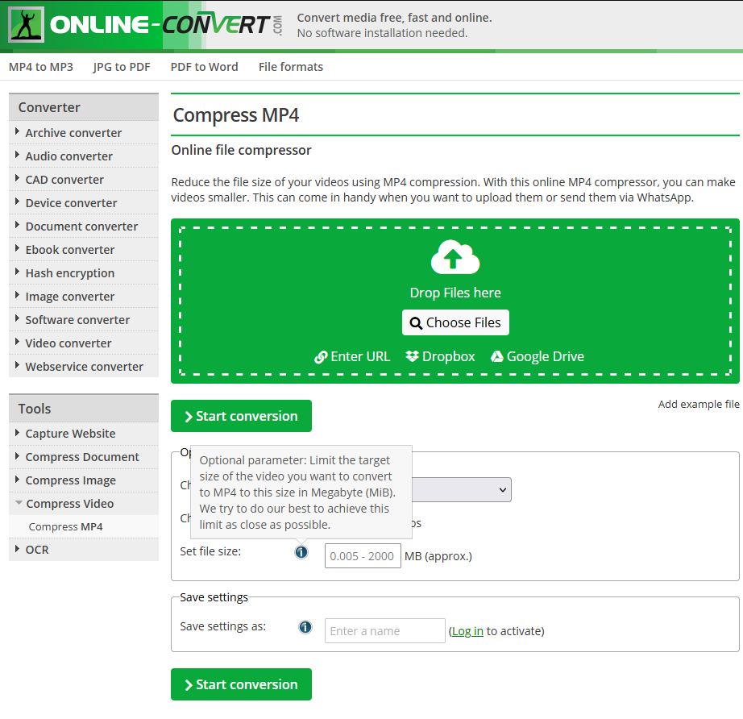743x719 pixels.
Task: Expand the Hash encryption arrow
Action: click(17, 272)
